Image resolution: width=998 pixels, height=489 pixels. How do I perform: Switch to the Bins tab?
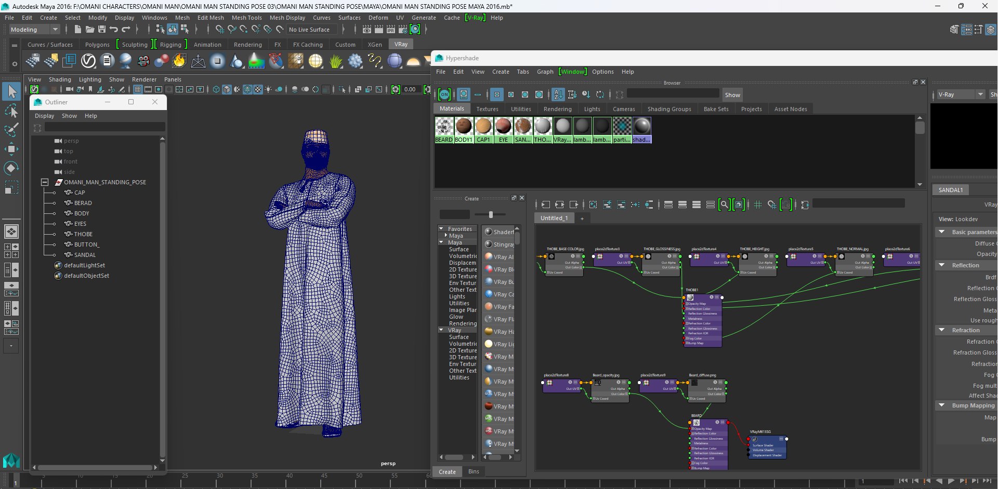click(474, 471)
